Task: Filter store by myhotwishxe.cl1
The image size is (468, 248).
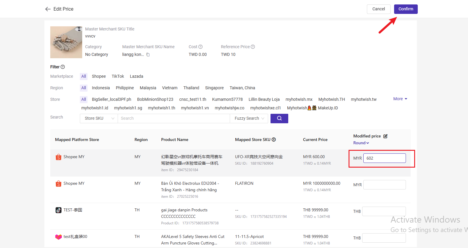Action: pos(265,108)
